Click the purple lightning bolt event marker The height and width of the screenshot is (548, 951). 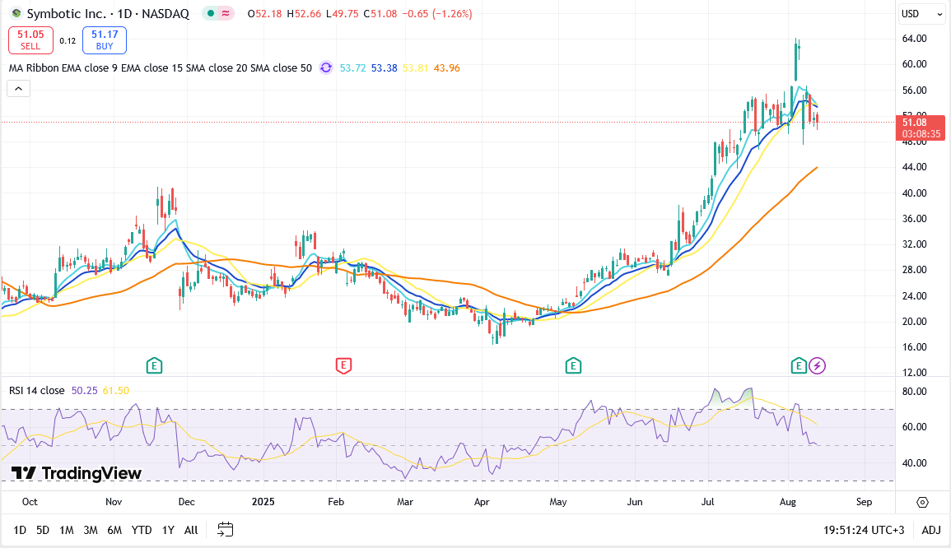point(817,365)
